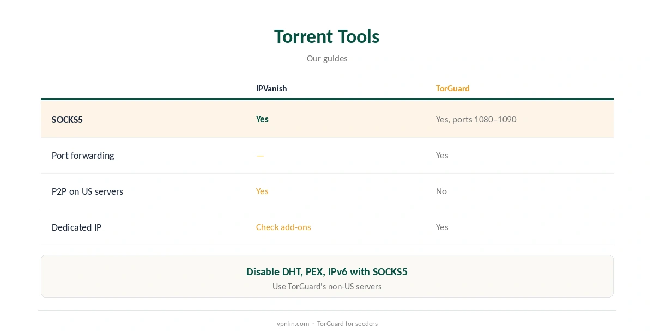Click the dash in Port forwarding row
The image size is (654, 334).
[x=260, y=156]
